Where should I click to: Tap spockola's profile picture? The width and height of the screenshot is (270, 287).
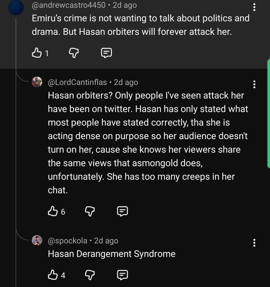click(37, 240)
